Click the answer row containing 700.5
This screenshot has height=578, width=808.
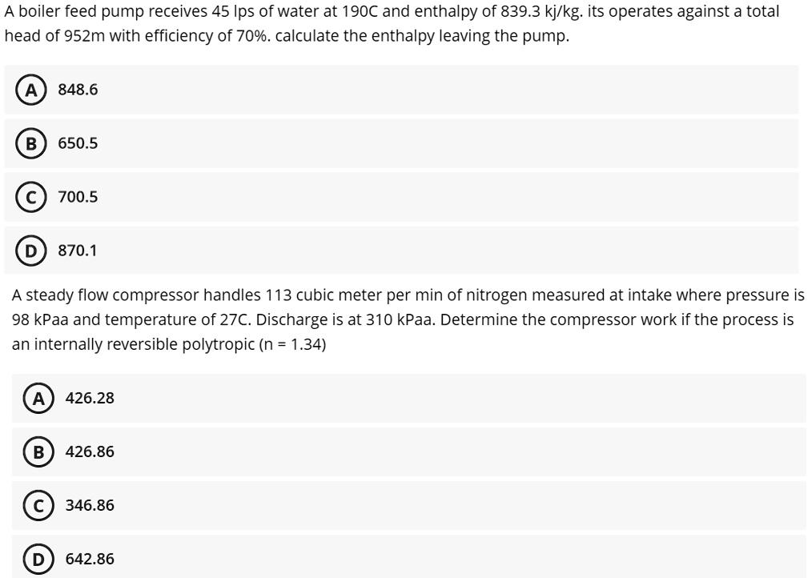(400, 196)
